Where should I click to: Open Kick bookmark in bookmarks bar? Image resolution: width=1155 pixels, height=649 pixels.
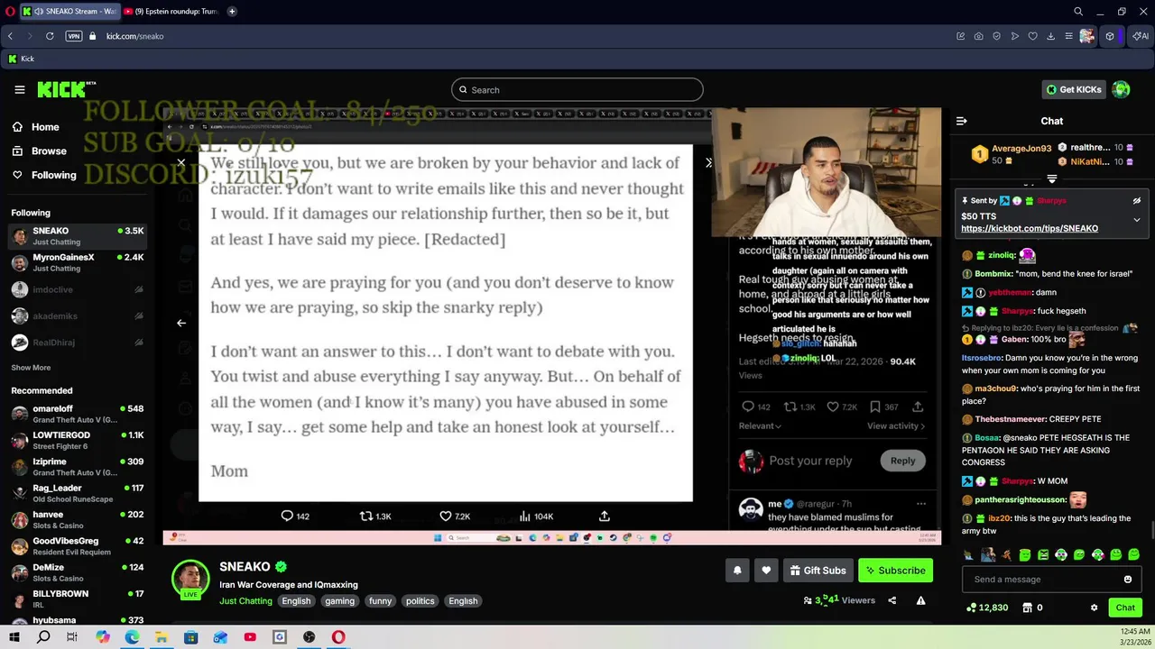coord(22,59)
